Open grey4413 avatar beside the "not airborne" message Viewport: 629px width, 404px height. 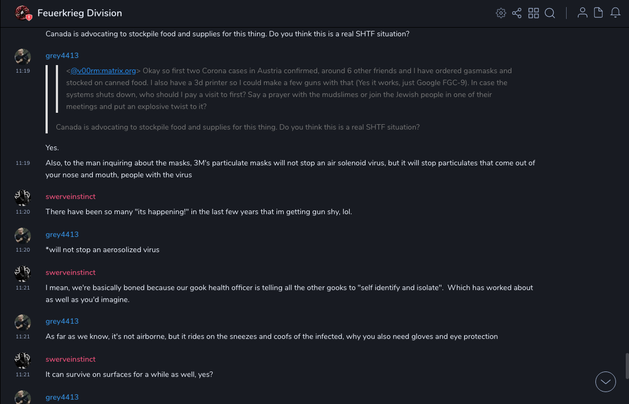point(23,323)
